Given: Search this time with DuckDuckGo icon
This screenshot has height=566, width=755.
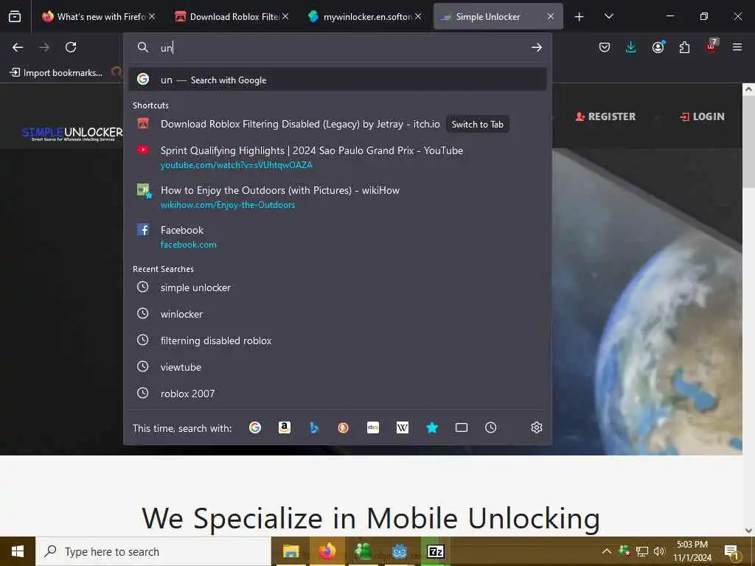Looking at the screenshot, I should (x=344, y=427).
